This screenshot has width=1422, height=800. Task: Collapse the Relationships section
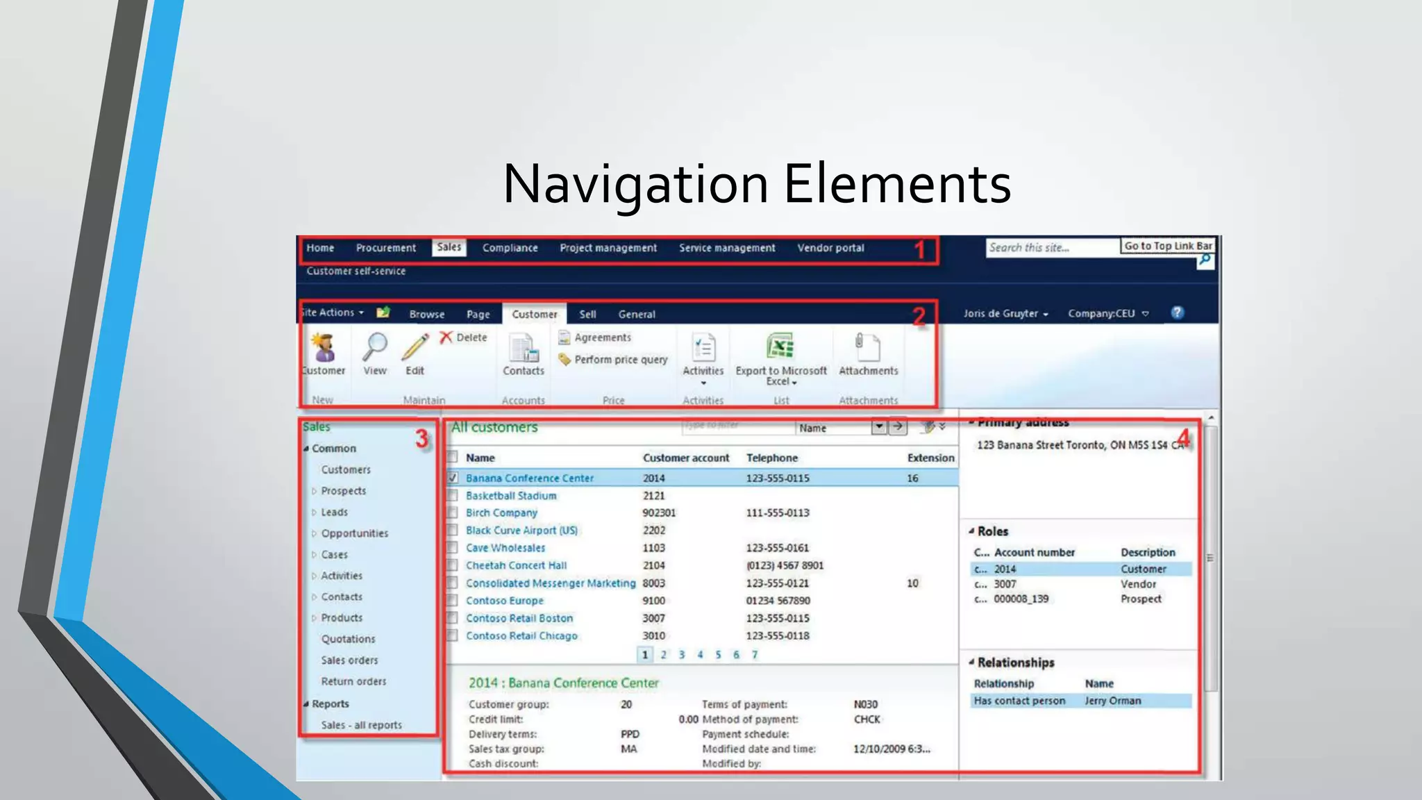pyautogui.click(x=971, y=662)
